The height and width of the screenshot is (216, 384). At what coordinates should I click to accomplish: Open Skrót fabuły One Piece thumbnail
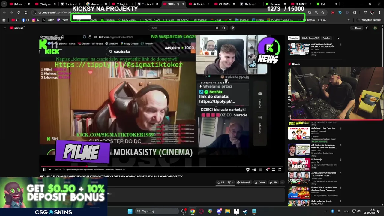[299, 133]
